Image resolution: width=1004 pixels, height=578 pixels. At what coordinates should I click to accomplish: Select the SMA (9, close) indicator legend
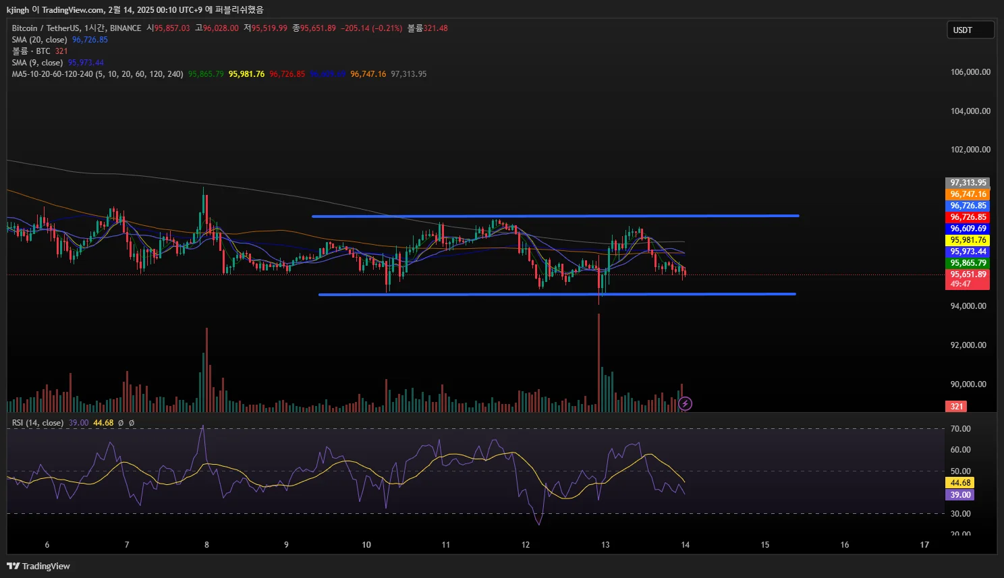click(x=37, y=63)
